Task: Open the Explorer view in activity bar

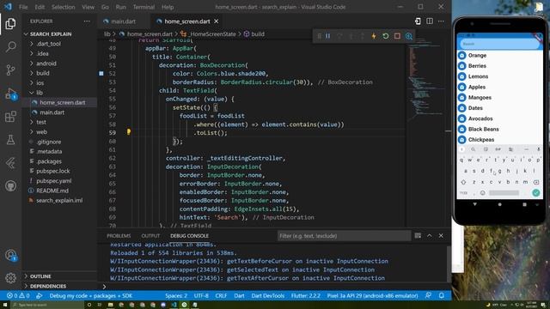Action: click(x=10, y=23)
